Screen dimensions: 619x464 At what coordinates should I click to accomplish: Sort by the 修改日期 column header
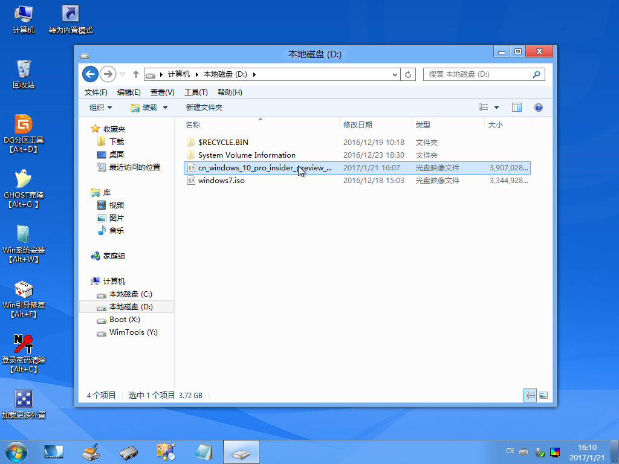(375, 124)
